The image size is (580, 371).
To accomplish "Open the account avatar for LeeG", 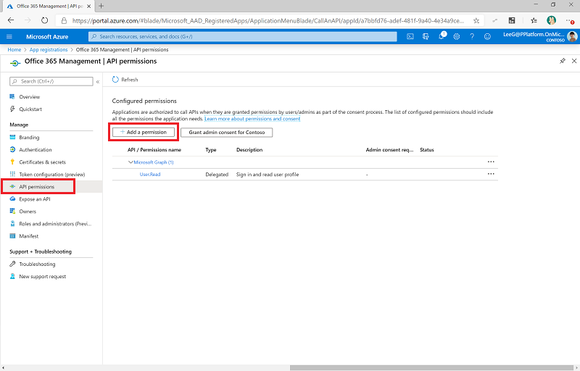I will (572, 36).
